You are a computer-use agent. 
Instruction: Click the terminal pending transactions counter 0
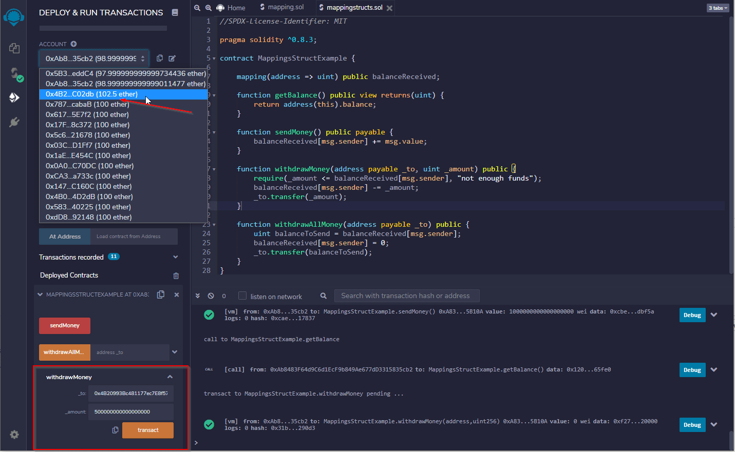(224, 296)
